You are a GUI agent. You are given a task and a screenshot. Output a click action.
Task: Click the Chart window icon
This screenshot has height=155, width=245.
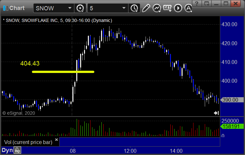(x=5, y=8)
